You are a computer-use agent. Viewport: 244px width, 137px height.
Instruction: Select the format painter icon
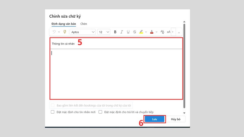65,32
